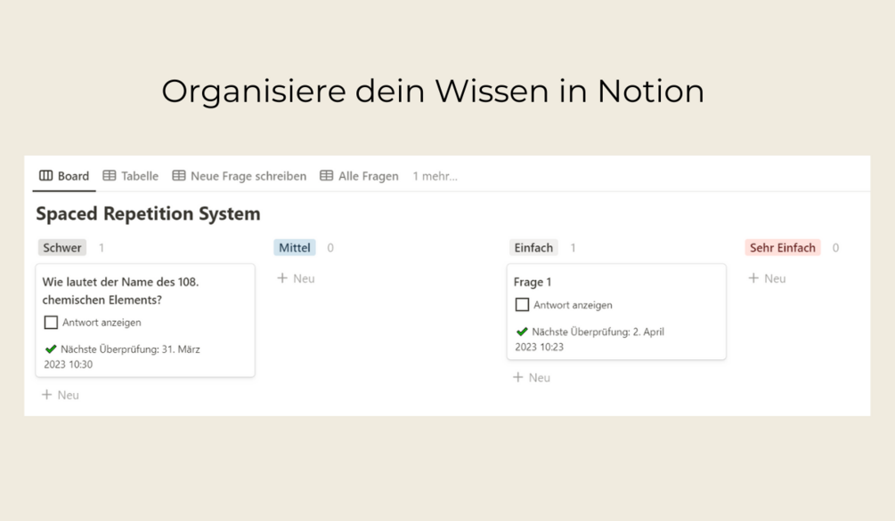895x521 pixels.
Task: Switch to the Board view tab
Action: (64, 175)
